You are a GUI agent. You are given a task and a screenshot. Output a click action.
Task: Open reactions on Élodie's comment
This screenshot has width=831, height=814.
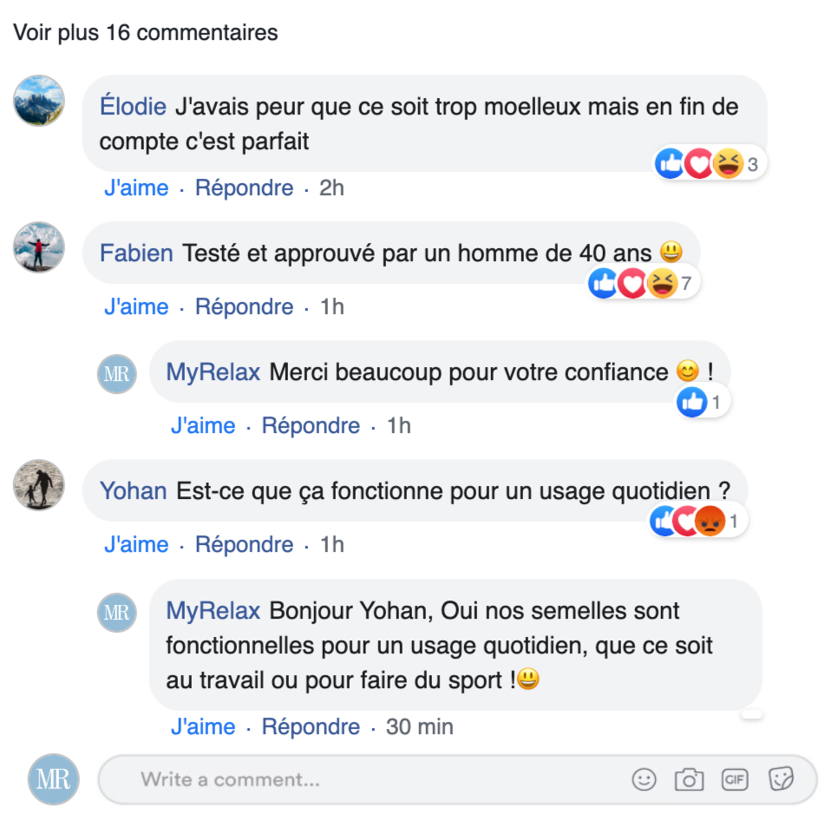coord(710,163)
